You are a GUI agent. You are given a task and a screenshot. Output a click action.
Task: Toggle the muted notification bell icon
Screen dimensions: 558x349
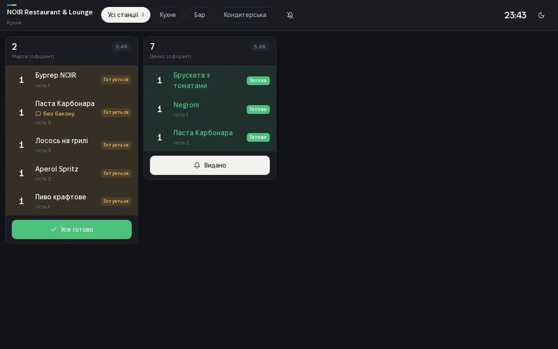click(290, 15)
